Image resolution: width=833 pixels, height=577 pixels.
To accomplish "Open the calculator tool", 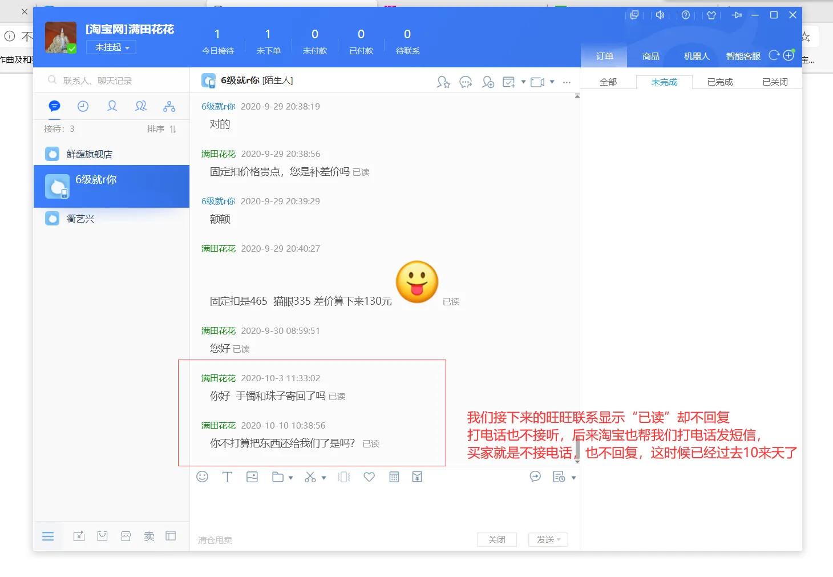I will point(394,477).
